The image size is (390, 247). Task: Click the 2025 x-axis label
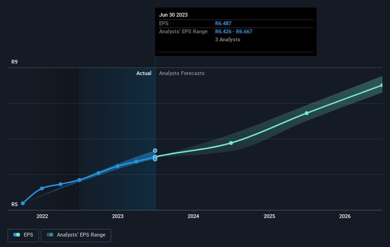tap(269, 216)
